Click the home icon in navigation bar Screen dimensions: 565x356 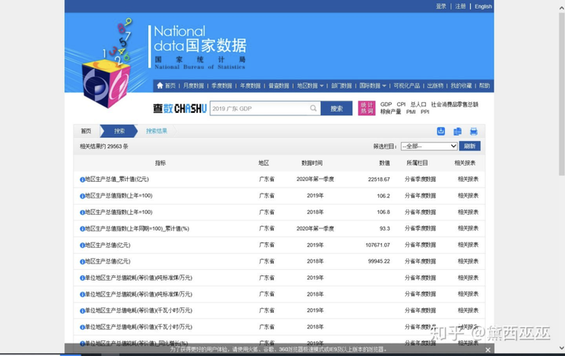[160, 85]
